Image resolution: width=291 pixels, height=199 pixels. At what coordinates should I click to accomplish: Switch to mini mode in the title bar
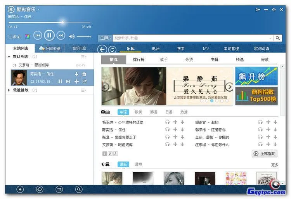coord(258,10)
